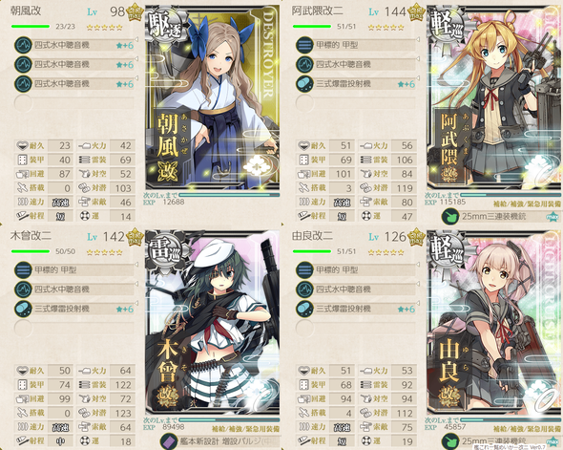Expand arrow on 朝風改's first equipment slot
Viewport: 563px width, 450px height.
click(136, 39)
